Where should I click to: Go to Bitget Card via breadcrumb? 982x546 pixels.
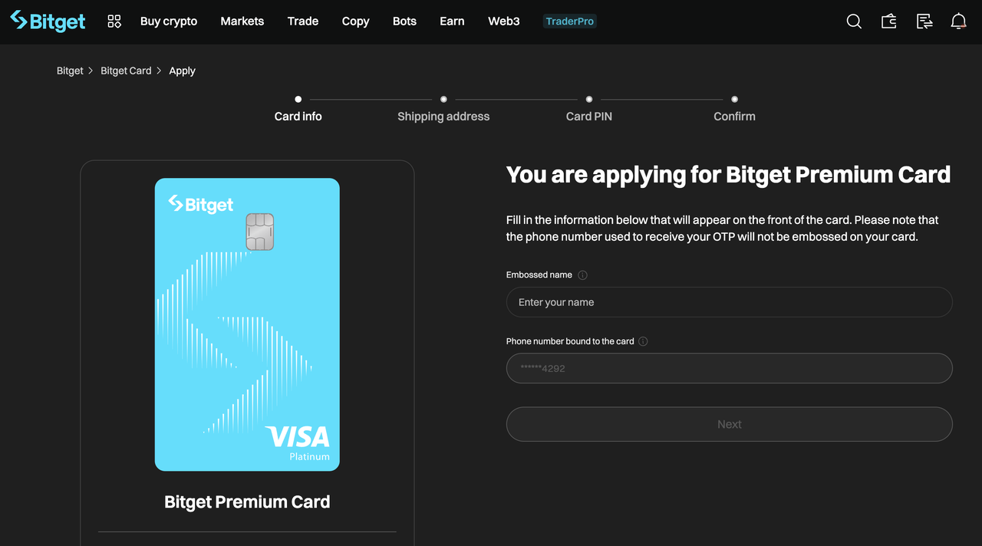click(126, 70)
